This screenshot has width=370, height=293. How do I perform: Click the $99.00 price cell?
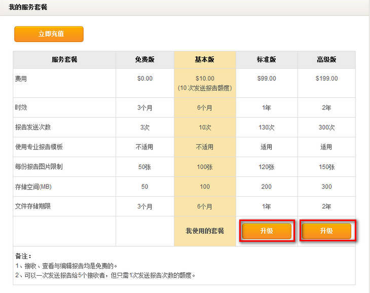[x=267, y=79]
